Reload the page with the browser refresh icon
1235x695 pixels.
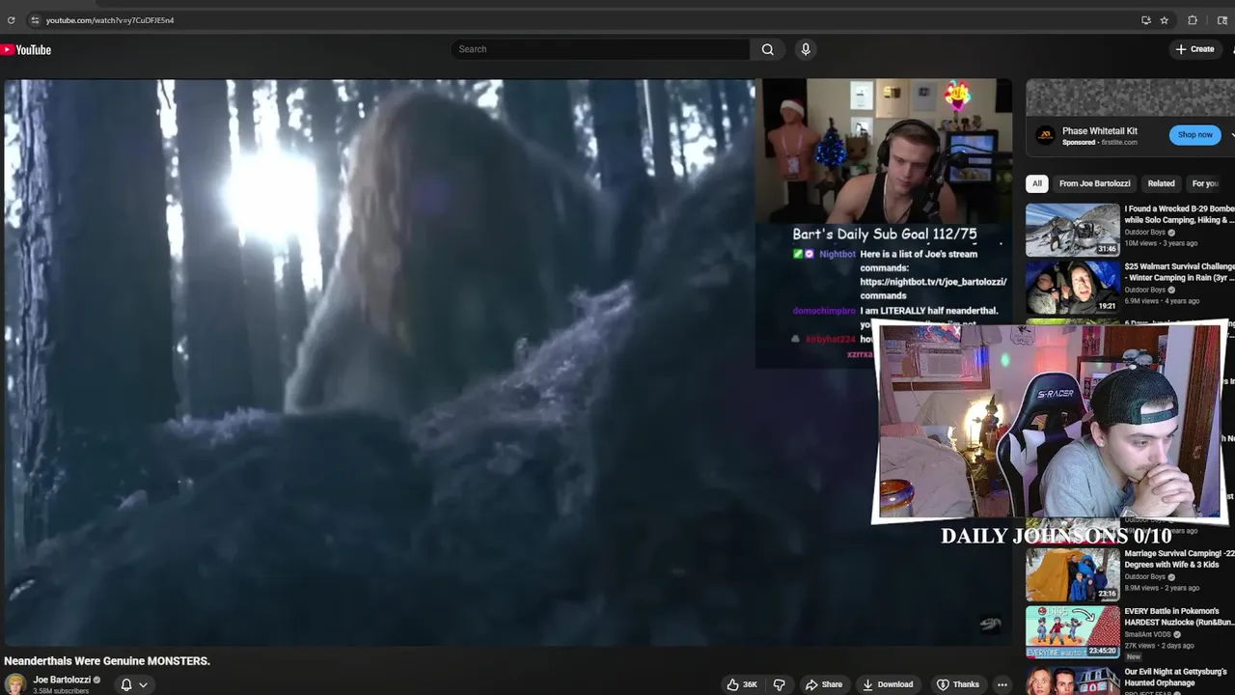pos(11,20)
